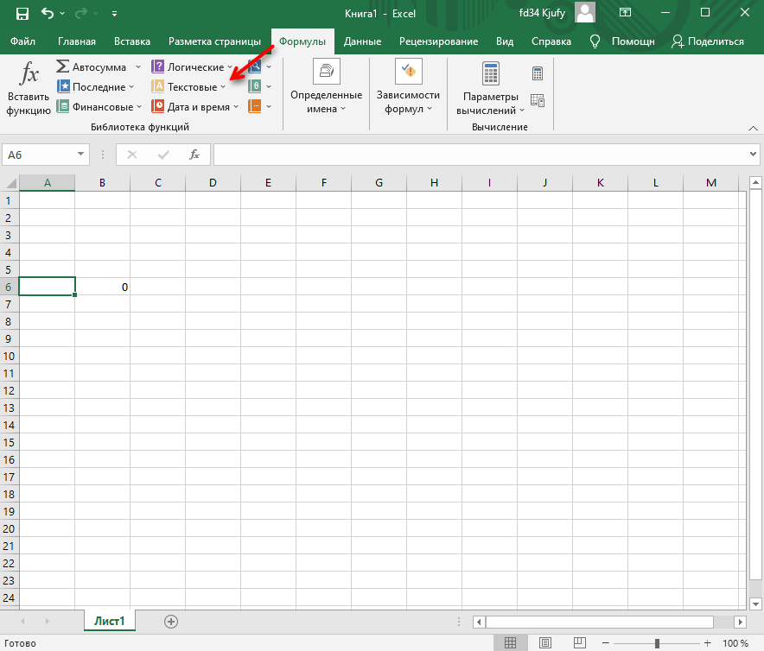Screen dimensions: 764x651
Task: Open the Логические functions dropdown
Action: pyautogui.click(x=192, y=66)
